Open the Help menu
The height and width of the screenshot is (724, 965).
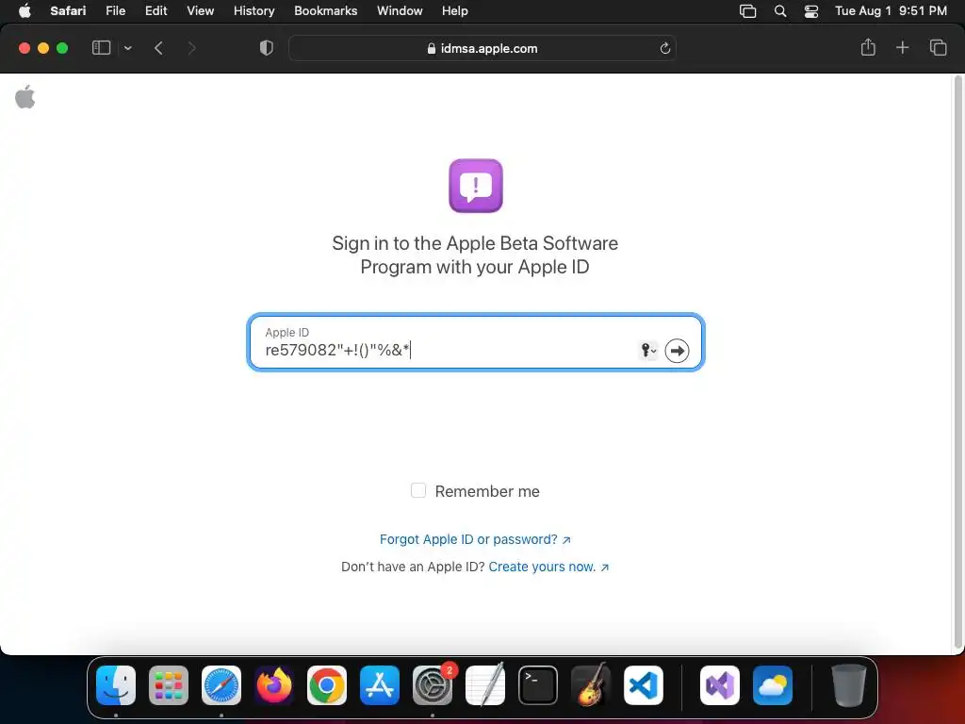tap(455, 11)
